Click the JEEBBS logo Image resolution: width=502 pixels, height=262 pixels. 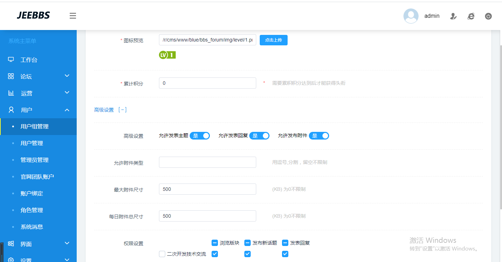click(33, 15)
